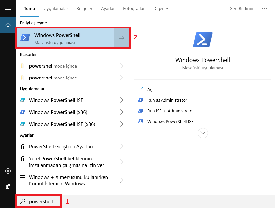Click the Home icon in sidebar
The height and width of the screenshot is (208, 275).
pos(8,25)
